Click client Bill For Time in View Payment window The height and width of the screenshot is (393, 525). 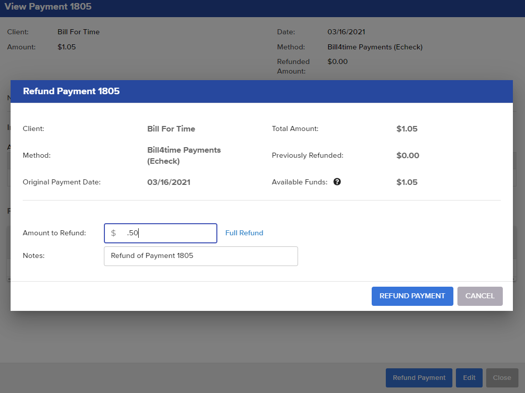coord(79,32)
